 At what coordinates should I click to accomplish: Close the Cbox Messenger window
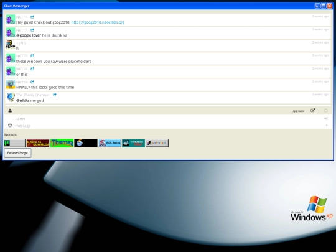329,6
